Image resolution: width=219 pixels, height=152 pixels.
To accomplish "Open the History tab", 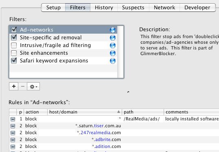I will click(104, 8).
